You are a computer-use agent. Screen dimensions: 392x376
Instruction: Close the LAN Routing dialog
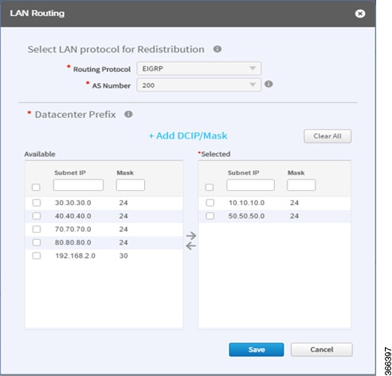pyautogui.click(x=360, y=13)
